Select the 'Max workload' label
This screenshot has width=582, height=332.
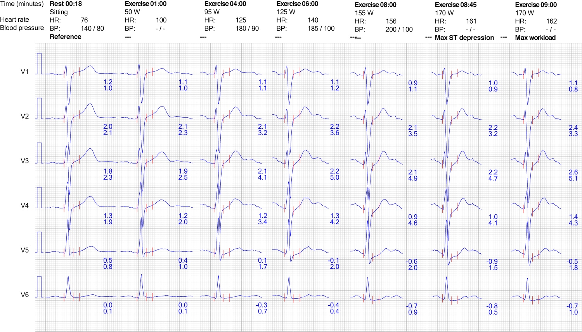535,38
